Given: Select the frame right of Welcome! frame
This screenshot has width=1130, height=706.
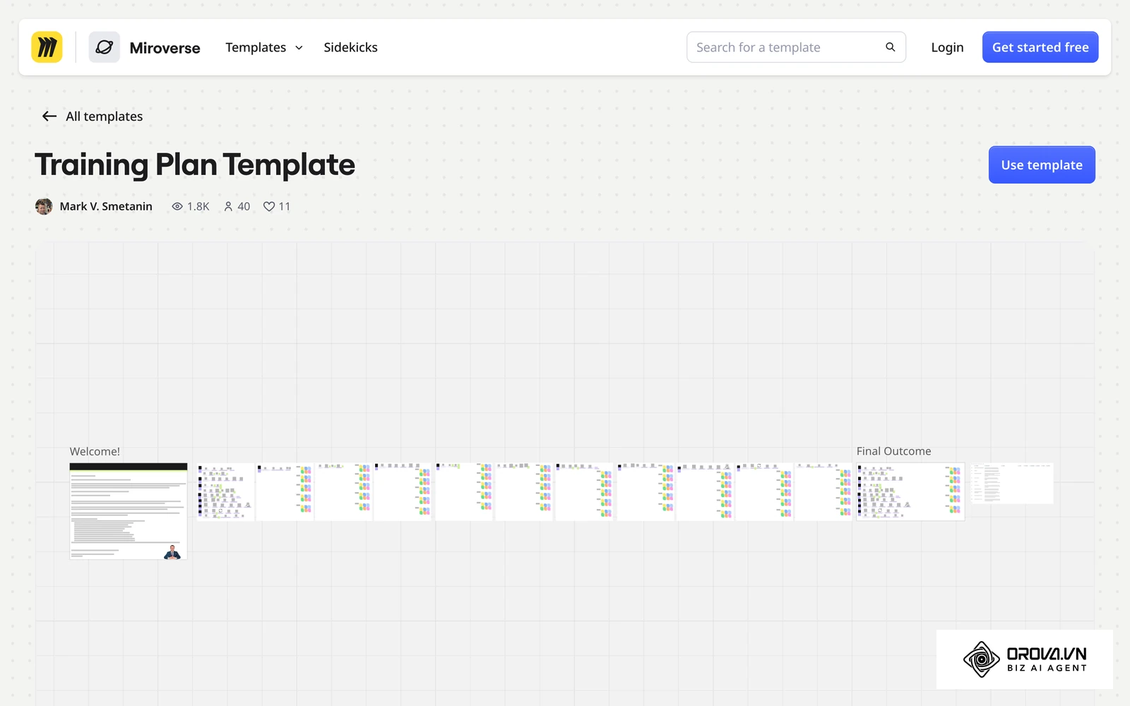Looking at the screenshot, I should point(225,492).
